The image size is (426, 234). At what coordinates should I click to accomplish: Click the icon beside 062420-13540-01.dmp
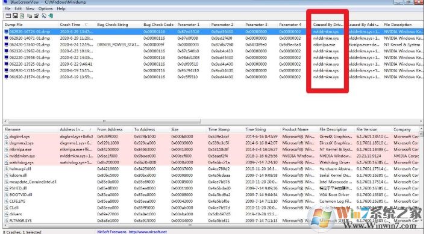pyautogui.click(x=6, y=45)
